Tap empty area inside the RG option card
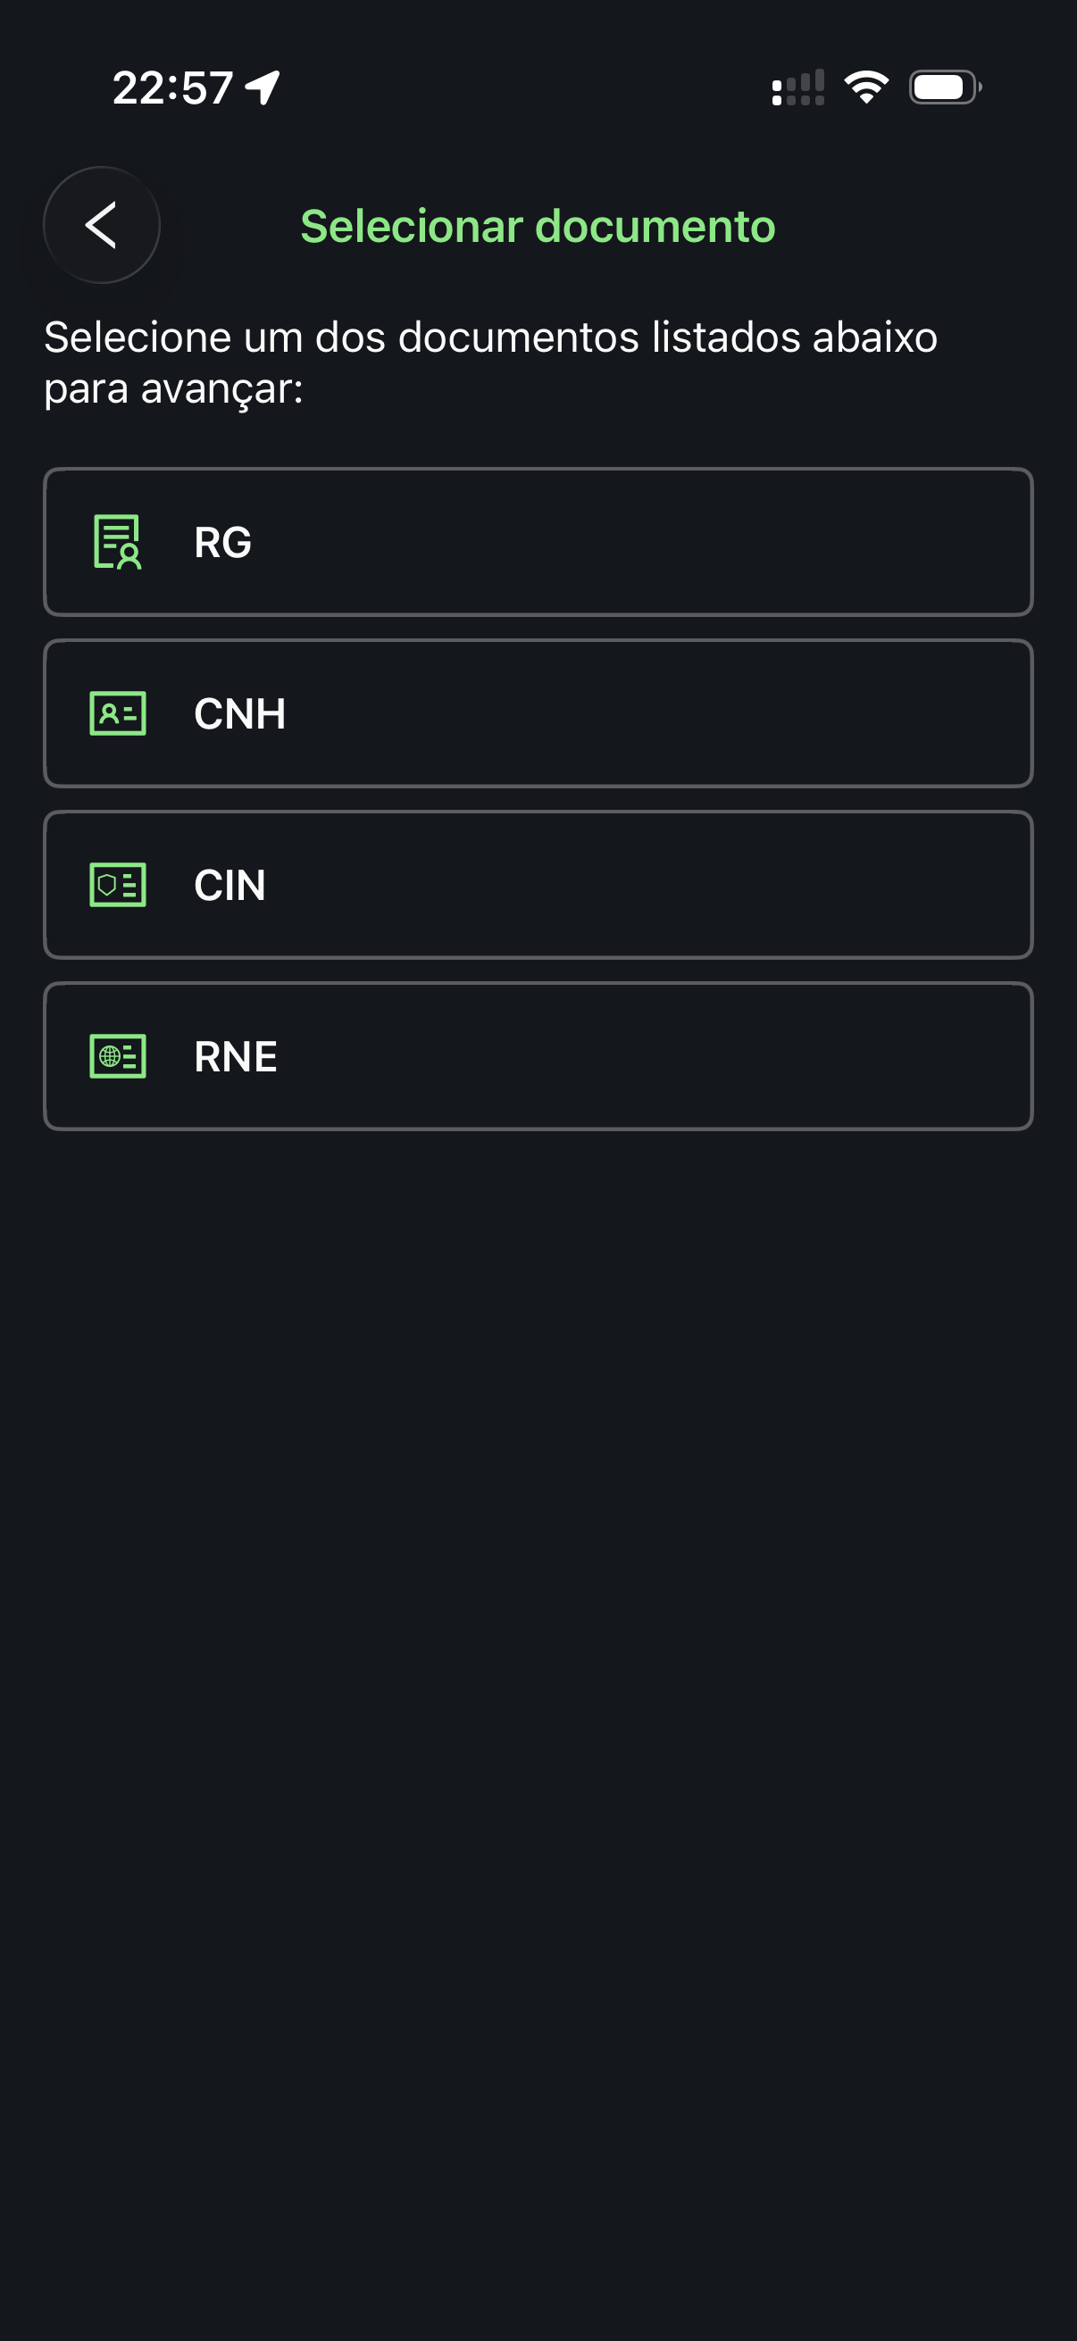 pyautogui.click(x=636, y=543)
